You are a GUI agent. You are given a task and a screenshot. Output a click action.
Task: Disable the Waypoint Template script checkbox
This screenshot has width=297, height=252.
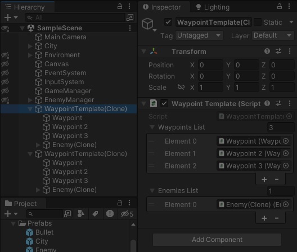(164, 103)
